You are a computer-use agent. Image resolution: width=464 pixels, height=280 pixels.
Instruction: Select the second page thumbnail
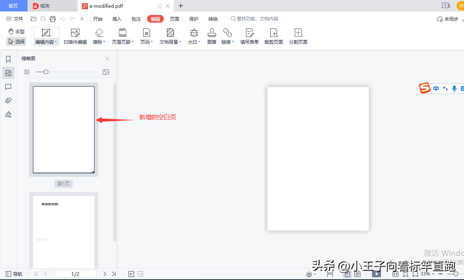64,232
